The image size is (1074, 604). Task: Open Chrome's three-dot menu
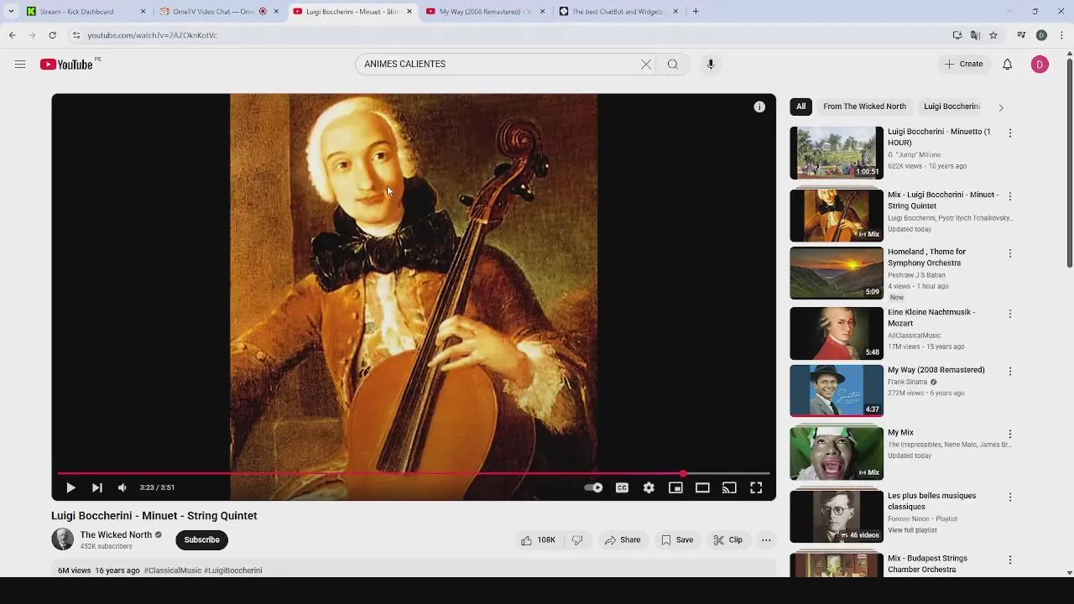(x=1061, y=35)
